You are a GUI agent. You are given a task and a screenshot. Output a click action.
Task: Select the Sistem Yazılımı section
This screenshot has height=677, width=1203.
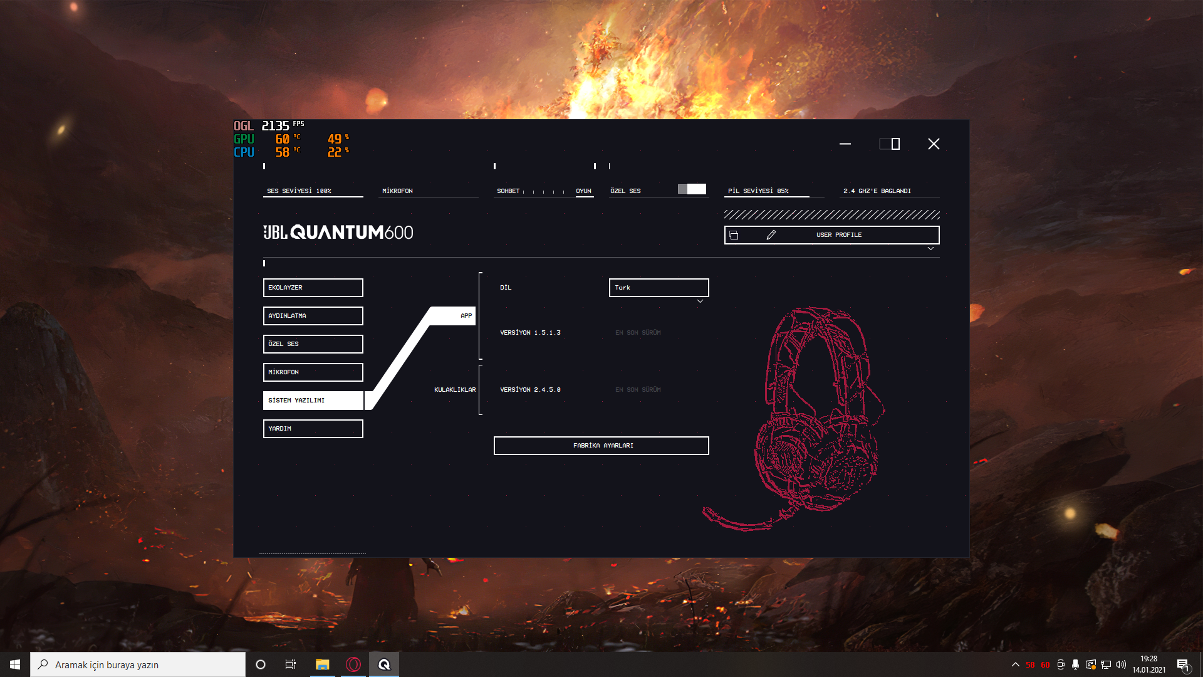coord(313,401)
